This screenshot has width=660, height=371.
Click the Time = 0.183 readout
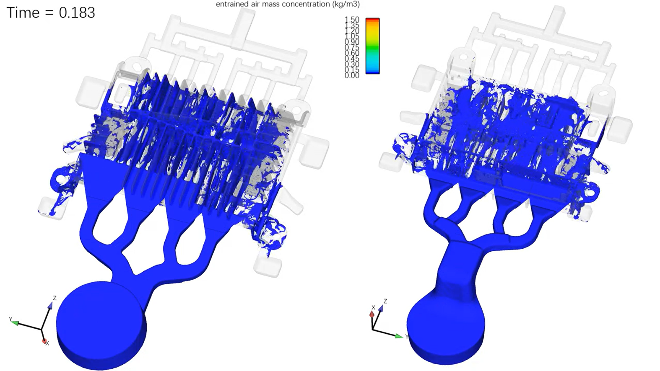pyautogui.click(x=51, y=13)
